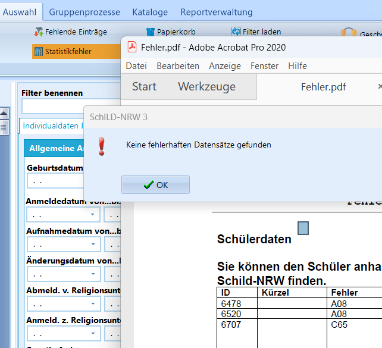Screen dimensions: 382x348
Task: Open Acrobat's Anzeige menu
Action: (225, 66)
